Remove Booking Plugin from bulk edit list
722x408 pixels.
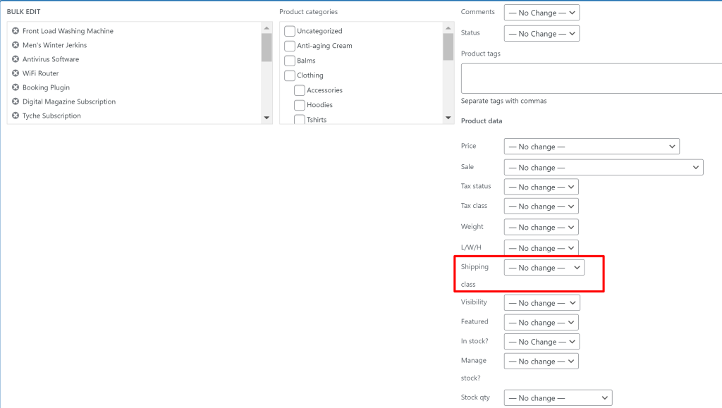[x=16, y=87]
